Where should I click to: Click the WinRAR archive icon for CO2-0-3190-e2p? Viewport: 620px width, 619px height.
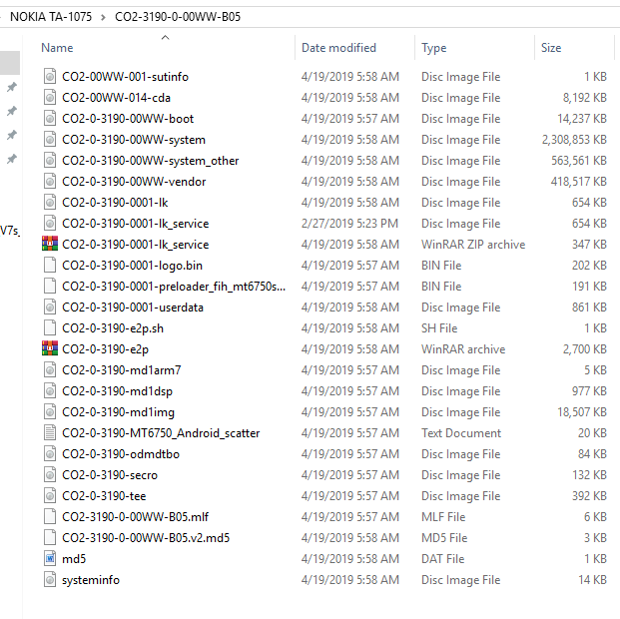[50, 348]
